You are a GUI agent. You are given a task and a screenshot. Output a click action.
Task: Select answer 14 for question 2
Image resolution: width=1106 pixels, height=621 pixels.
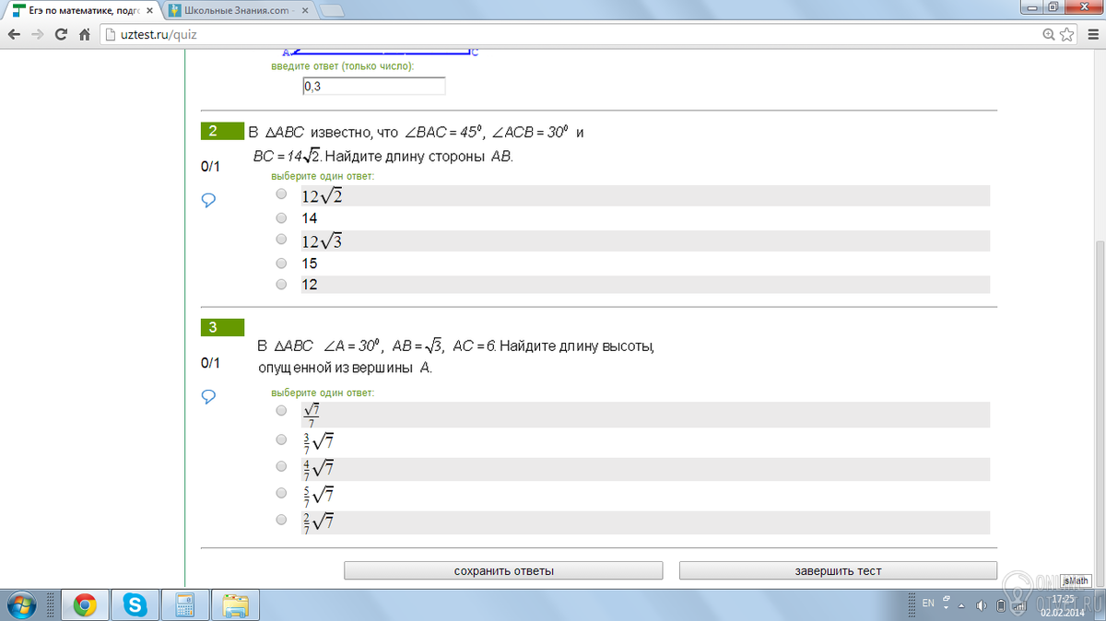tap(281, 217)
